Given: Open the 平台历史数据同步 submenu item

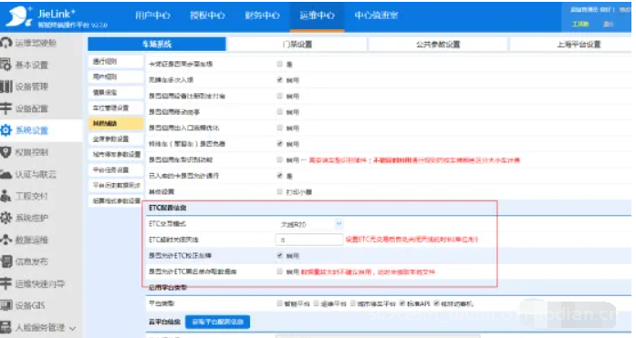Looking at the screenshot, I should (x=116, y=185).
